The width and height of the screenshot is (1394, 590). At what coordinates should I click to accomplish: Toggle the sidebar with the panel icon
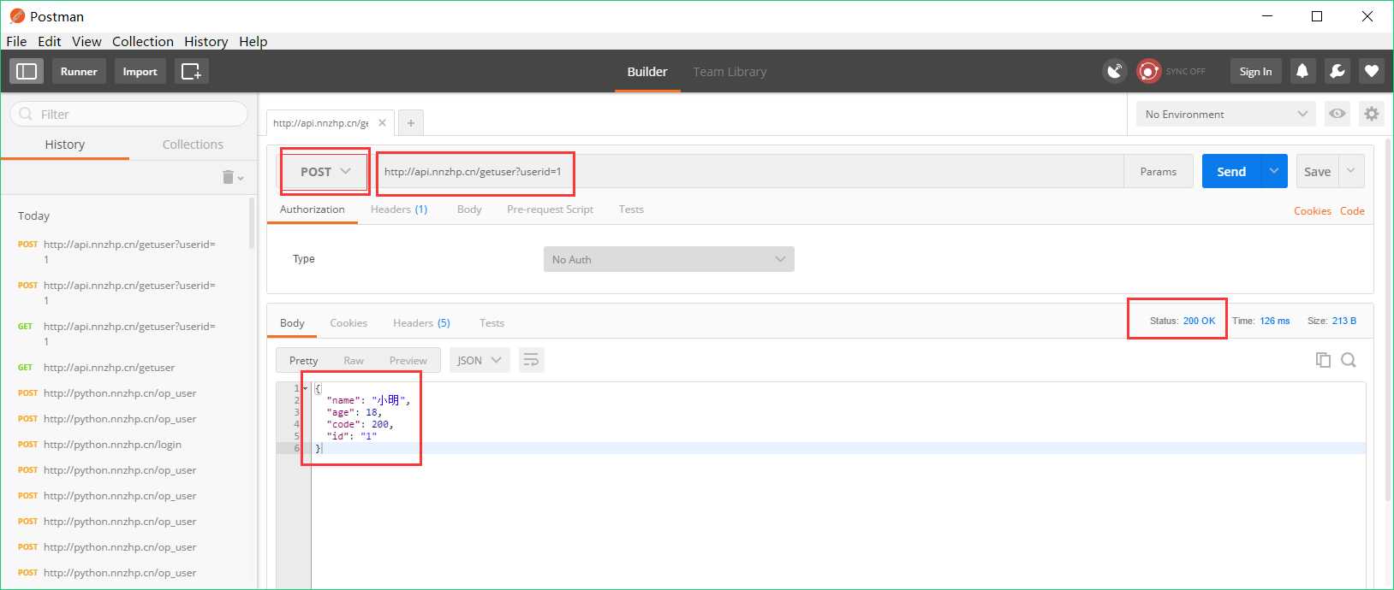tap(27, 71)
